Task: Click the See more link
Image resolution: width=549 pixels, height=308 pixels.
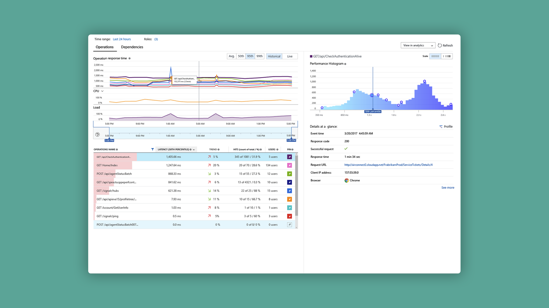Action: [x=448, y=188]
